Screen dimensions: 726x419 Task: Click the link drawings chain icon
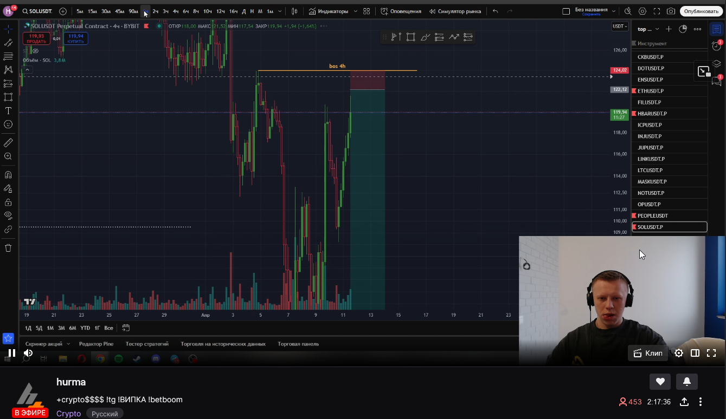pos(8,229)
